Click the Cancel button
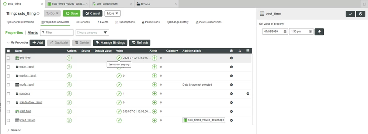Screen dimensions: 368x134 pos(93,13)
